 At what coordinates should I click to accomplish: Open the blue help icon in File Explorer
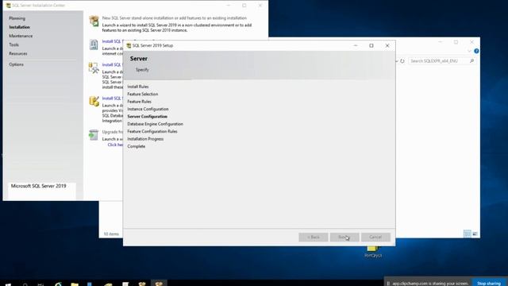[x=476, y=51]
